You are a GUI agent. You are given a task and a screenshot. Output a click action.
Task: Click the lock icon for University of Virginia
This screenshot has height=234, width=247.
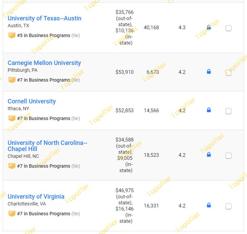pyautogui.click(x=209, y=205)
